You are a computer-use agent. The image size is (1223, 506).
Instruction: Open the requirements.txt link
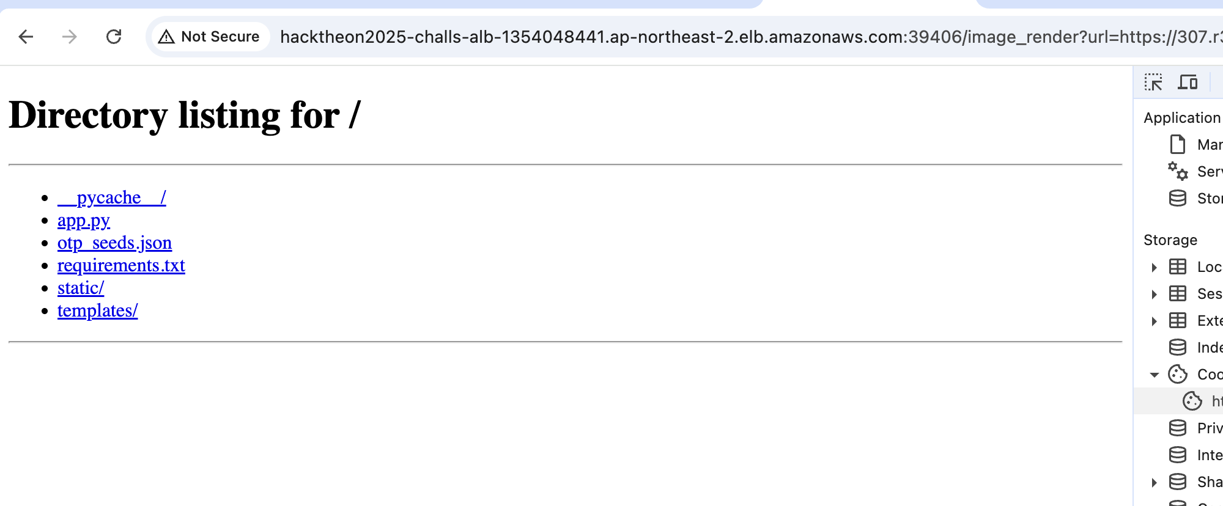click(x=121, y=266)
